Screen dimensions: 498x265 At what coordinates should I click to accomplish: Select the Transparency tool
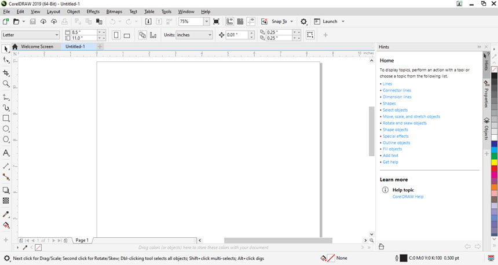6,201
